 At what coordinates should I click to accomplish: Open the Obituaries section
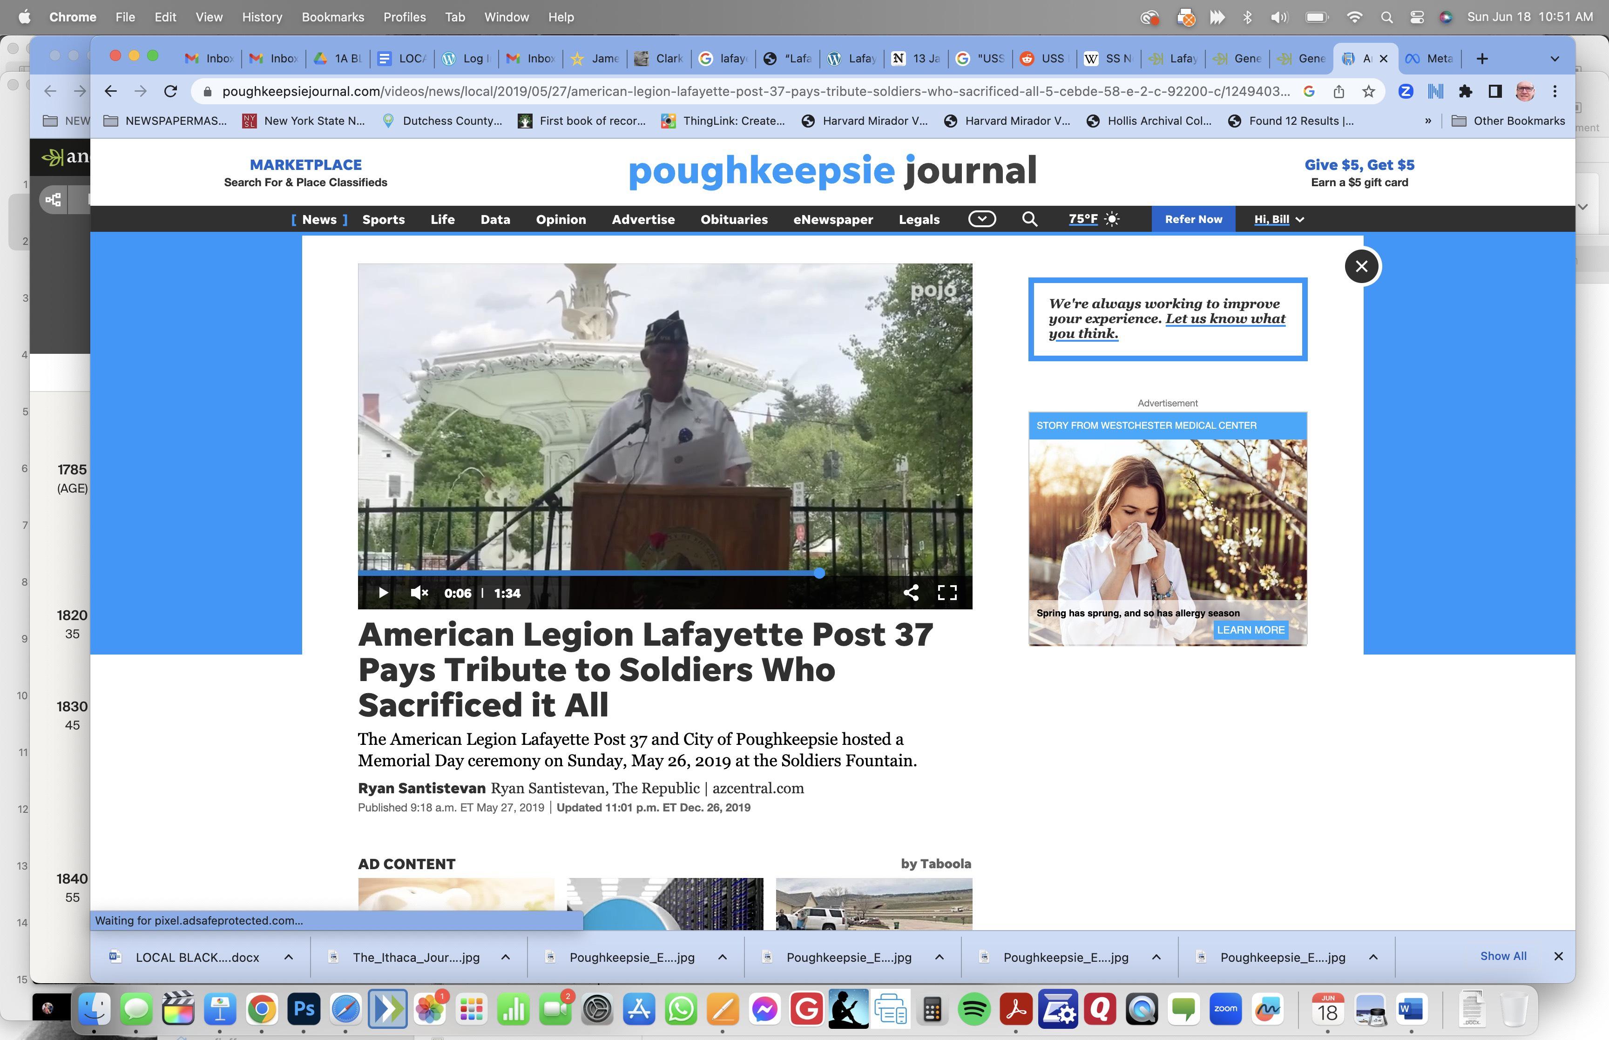click(x=734, y=219)
